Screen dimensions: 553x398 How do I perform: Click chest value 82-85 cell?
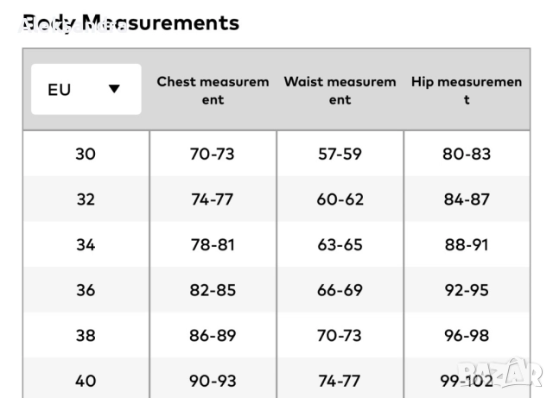(x=213, y=290)
